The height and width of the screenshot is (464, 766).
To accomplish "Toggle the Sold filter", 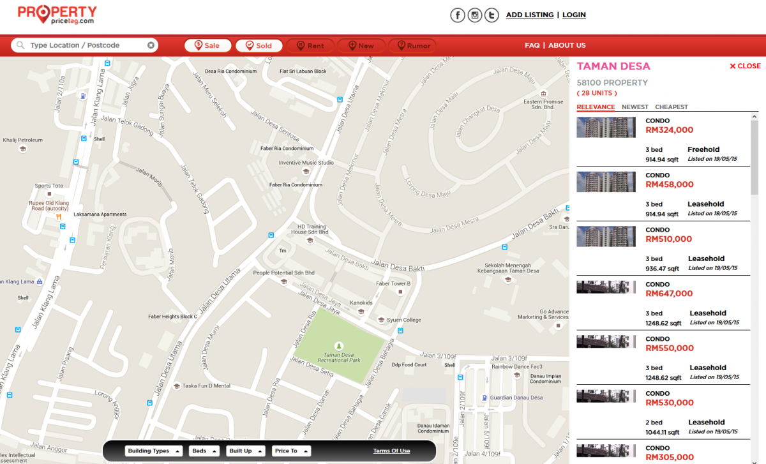I will [259, 45].
